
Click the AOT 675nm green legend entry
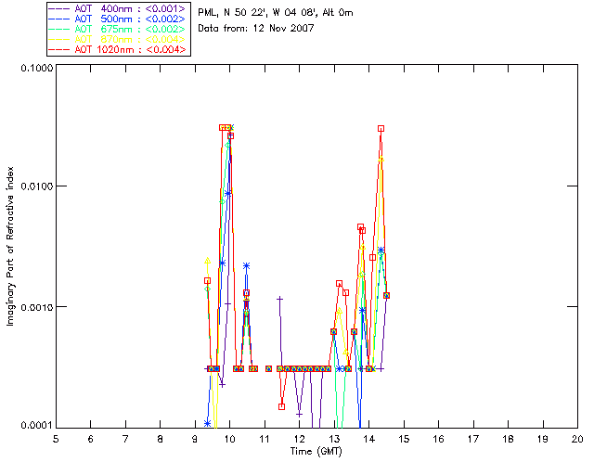pyautogui.click(x=119, y=28)
